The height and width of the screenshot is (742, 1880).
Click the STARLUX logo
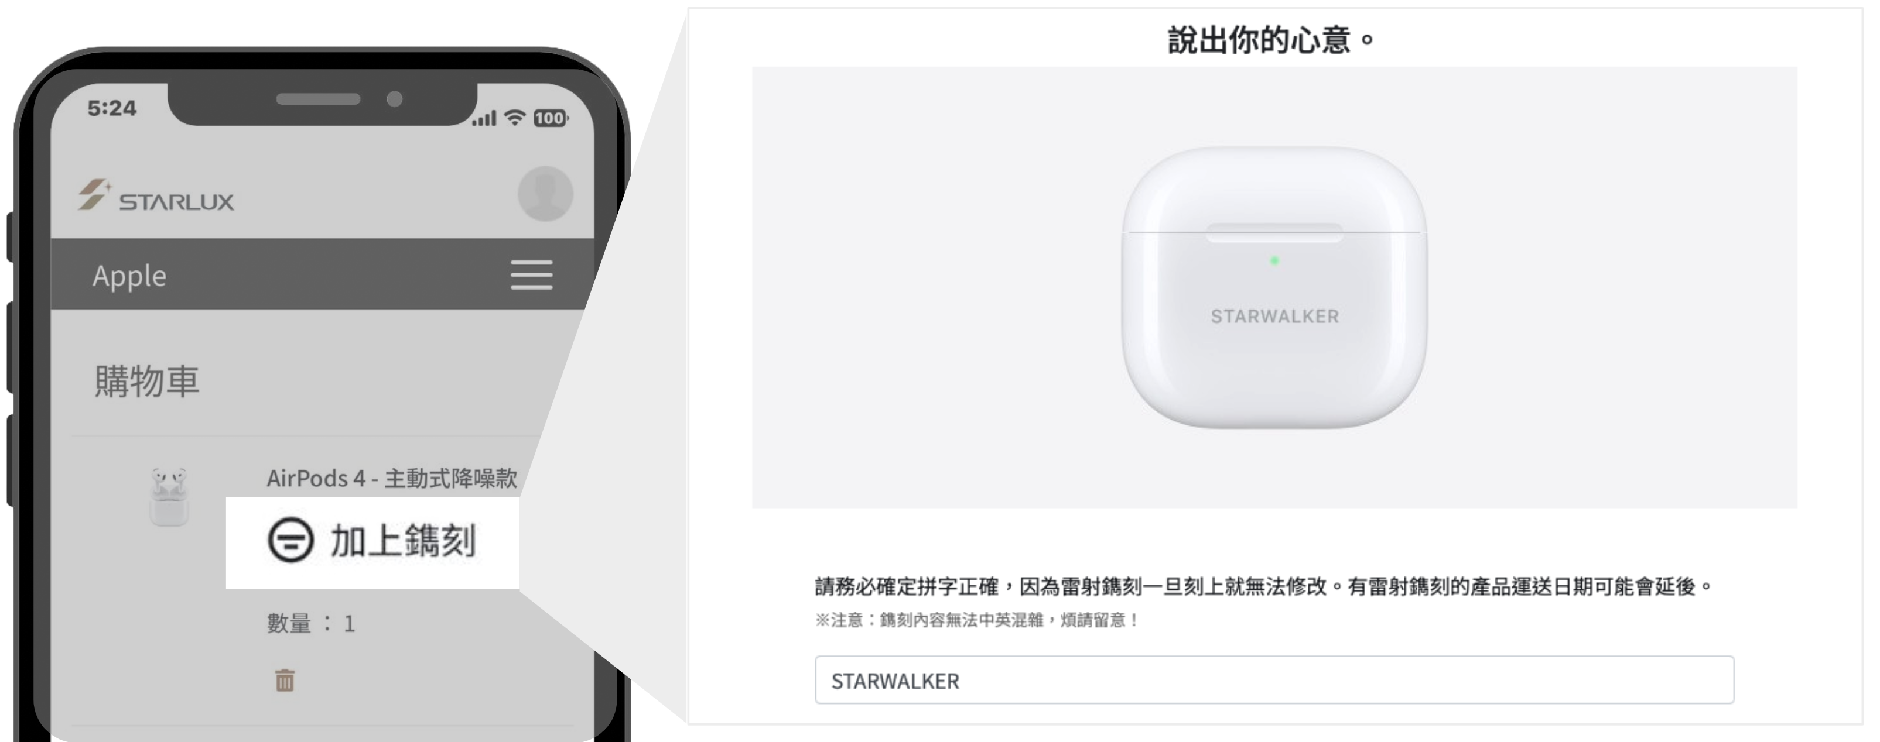coord(156,195)
